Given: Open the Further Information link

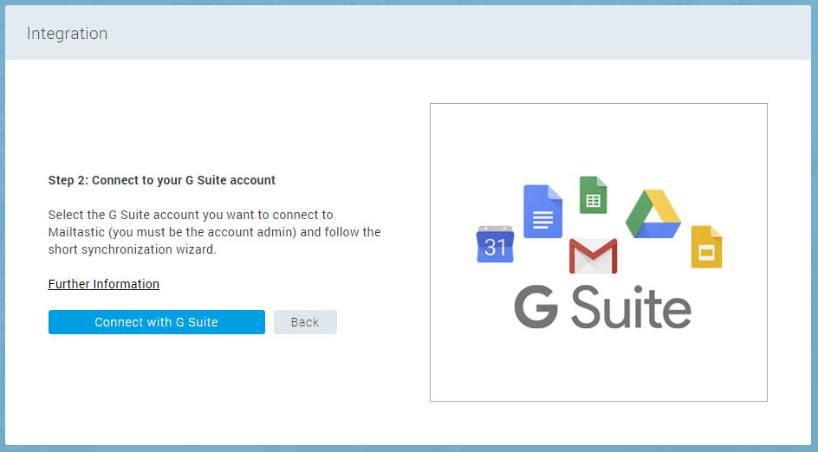Looking at the screenshot, I should pos(104,284).
